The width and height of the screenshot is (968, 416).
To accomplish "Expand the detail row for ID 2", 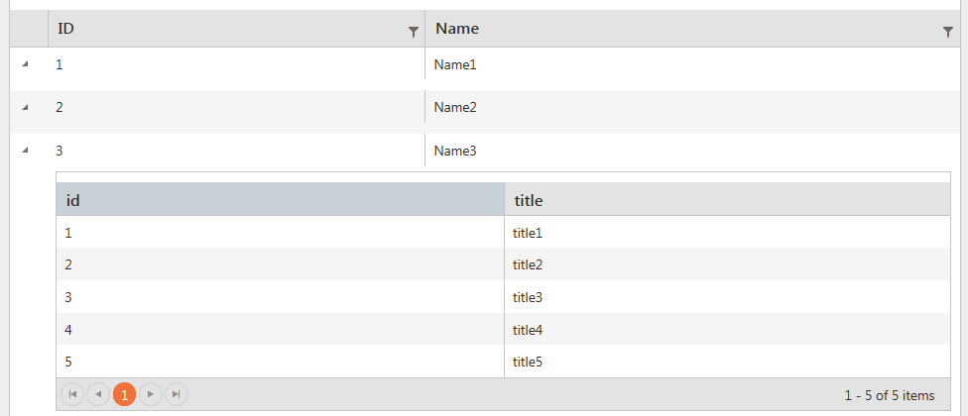I will tap(25, 107).
